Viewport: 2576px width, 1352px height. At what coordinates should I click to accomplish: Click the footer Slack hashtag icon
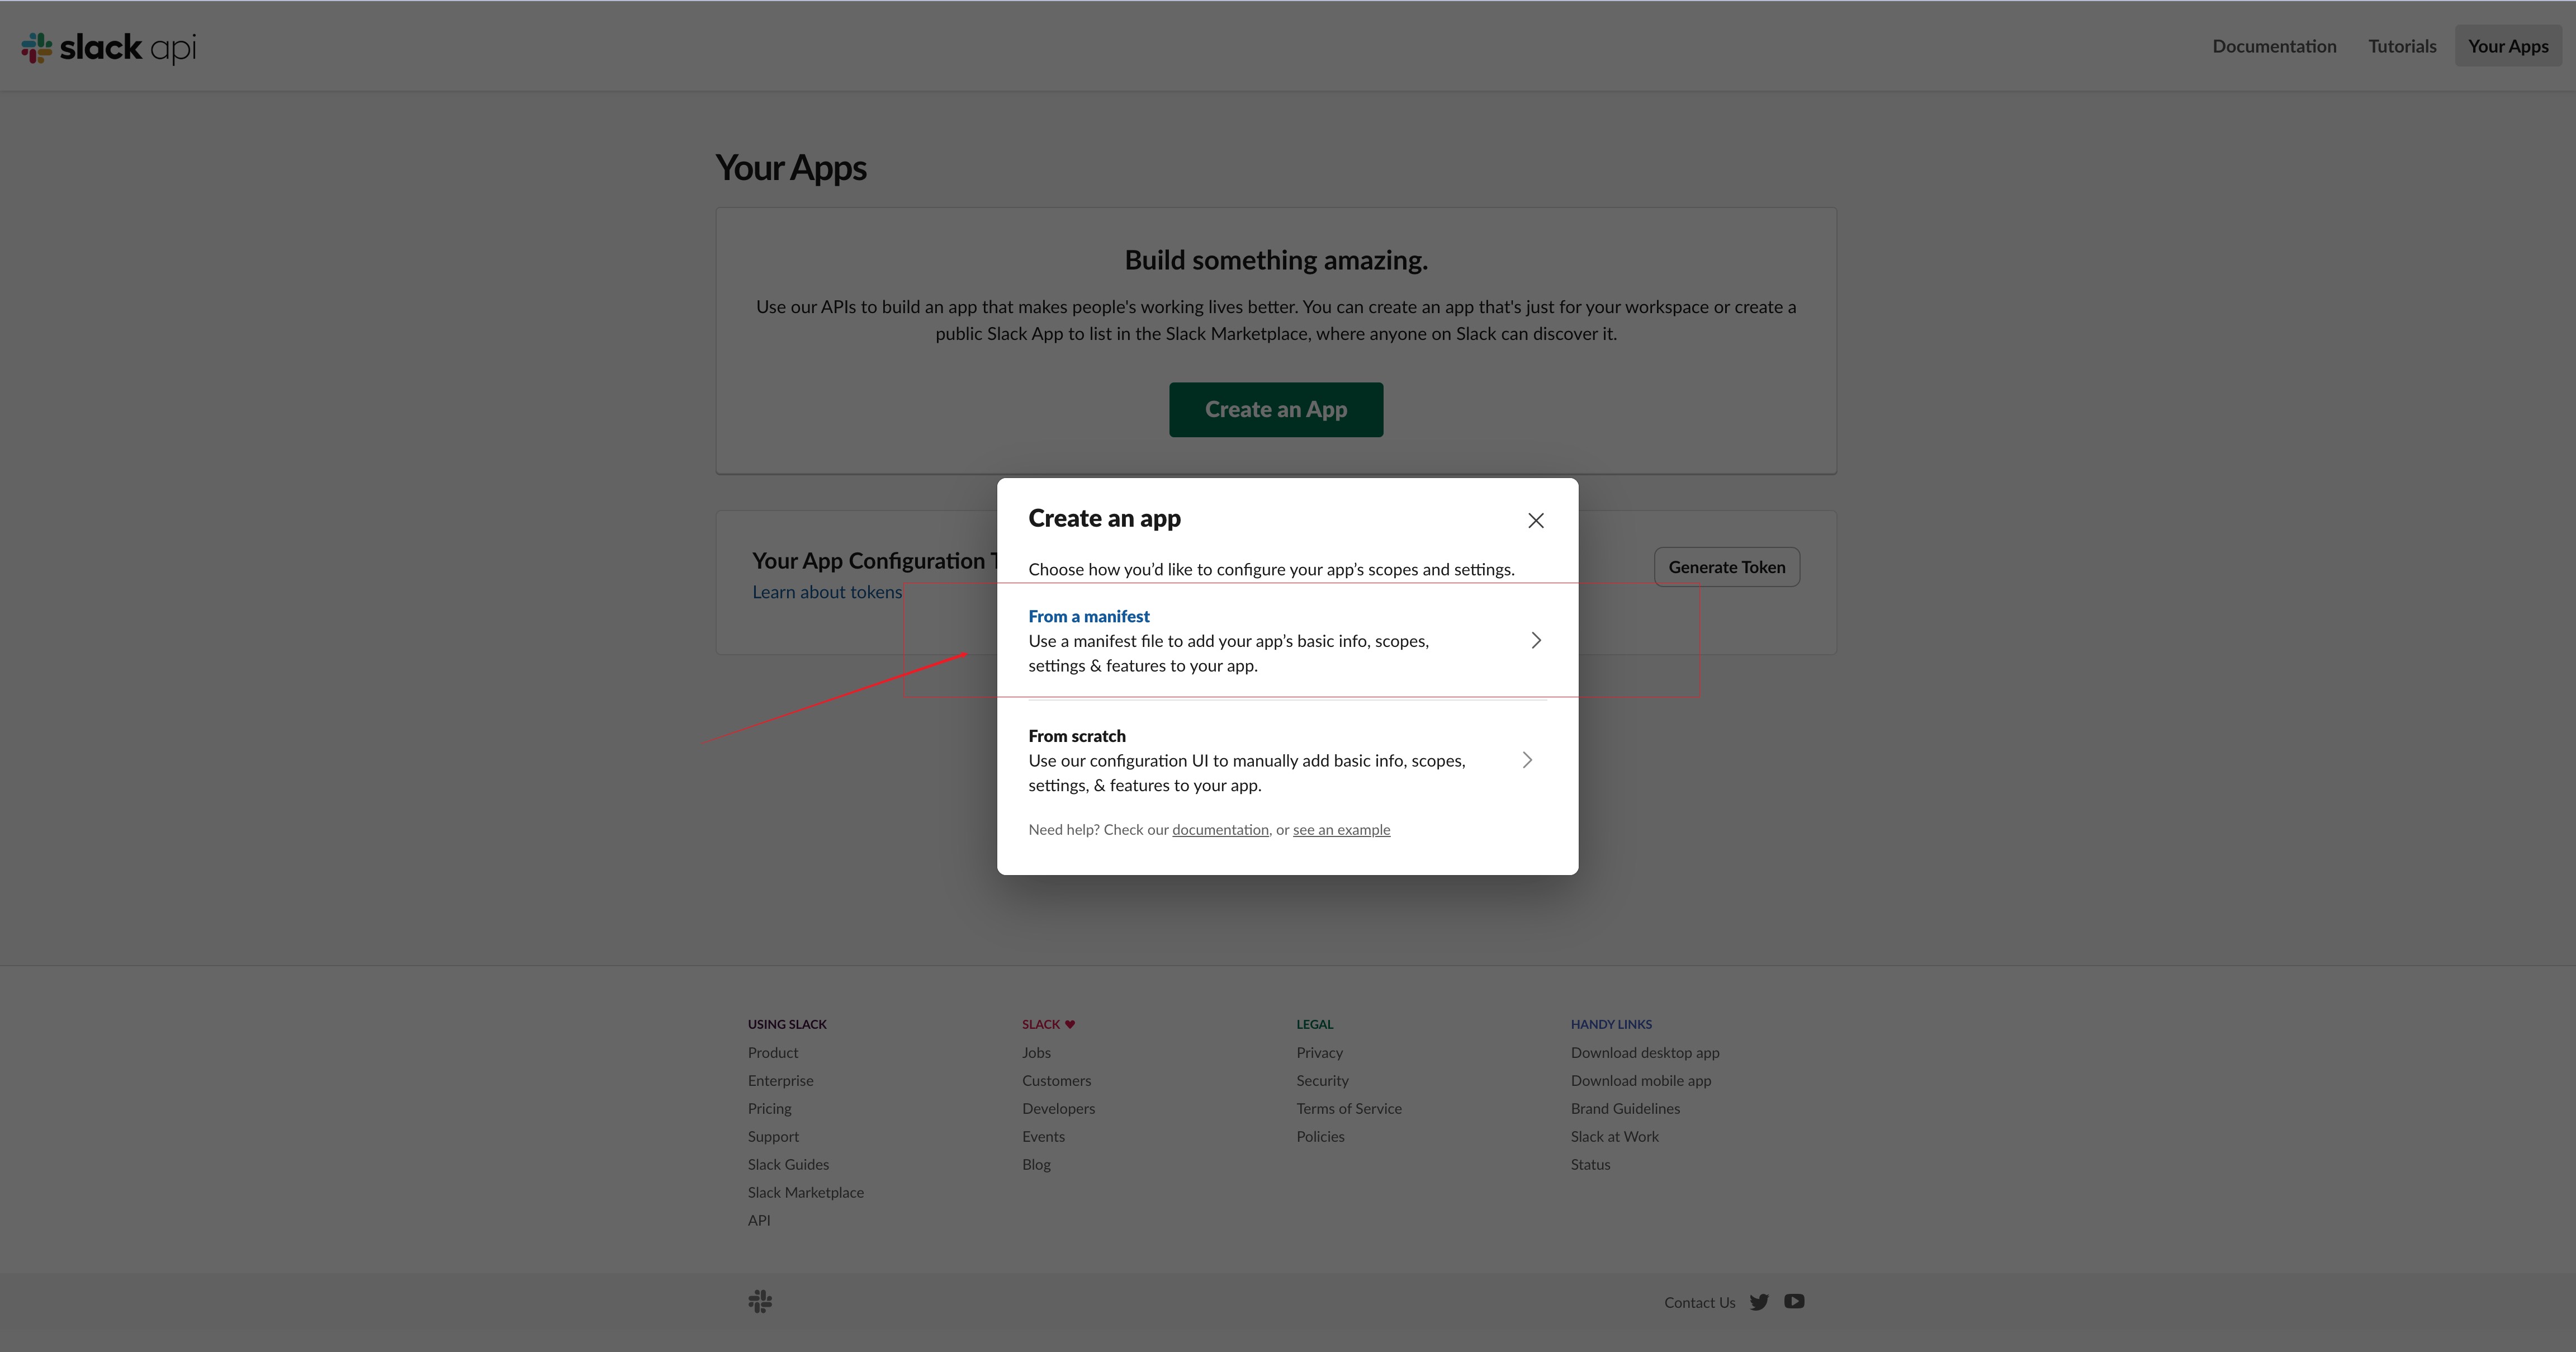pos(760,1301)
